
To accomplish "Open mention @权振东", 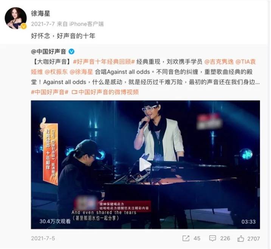I will [56, 72].
